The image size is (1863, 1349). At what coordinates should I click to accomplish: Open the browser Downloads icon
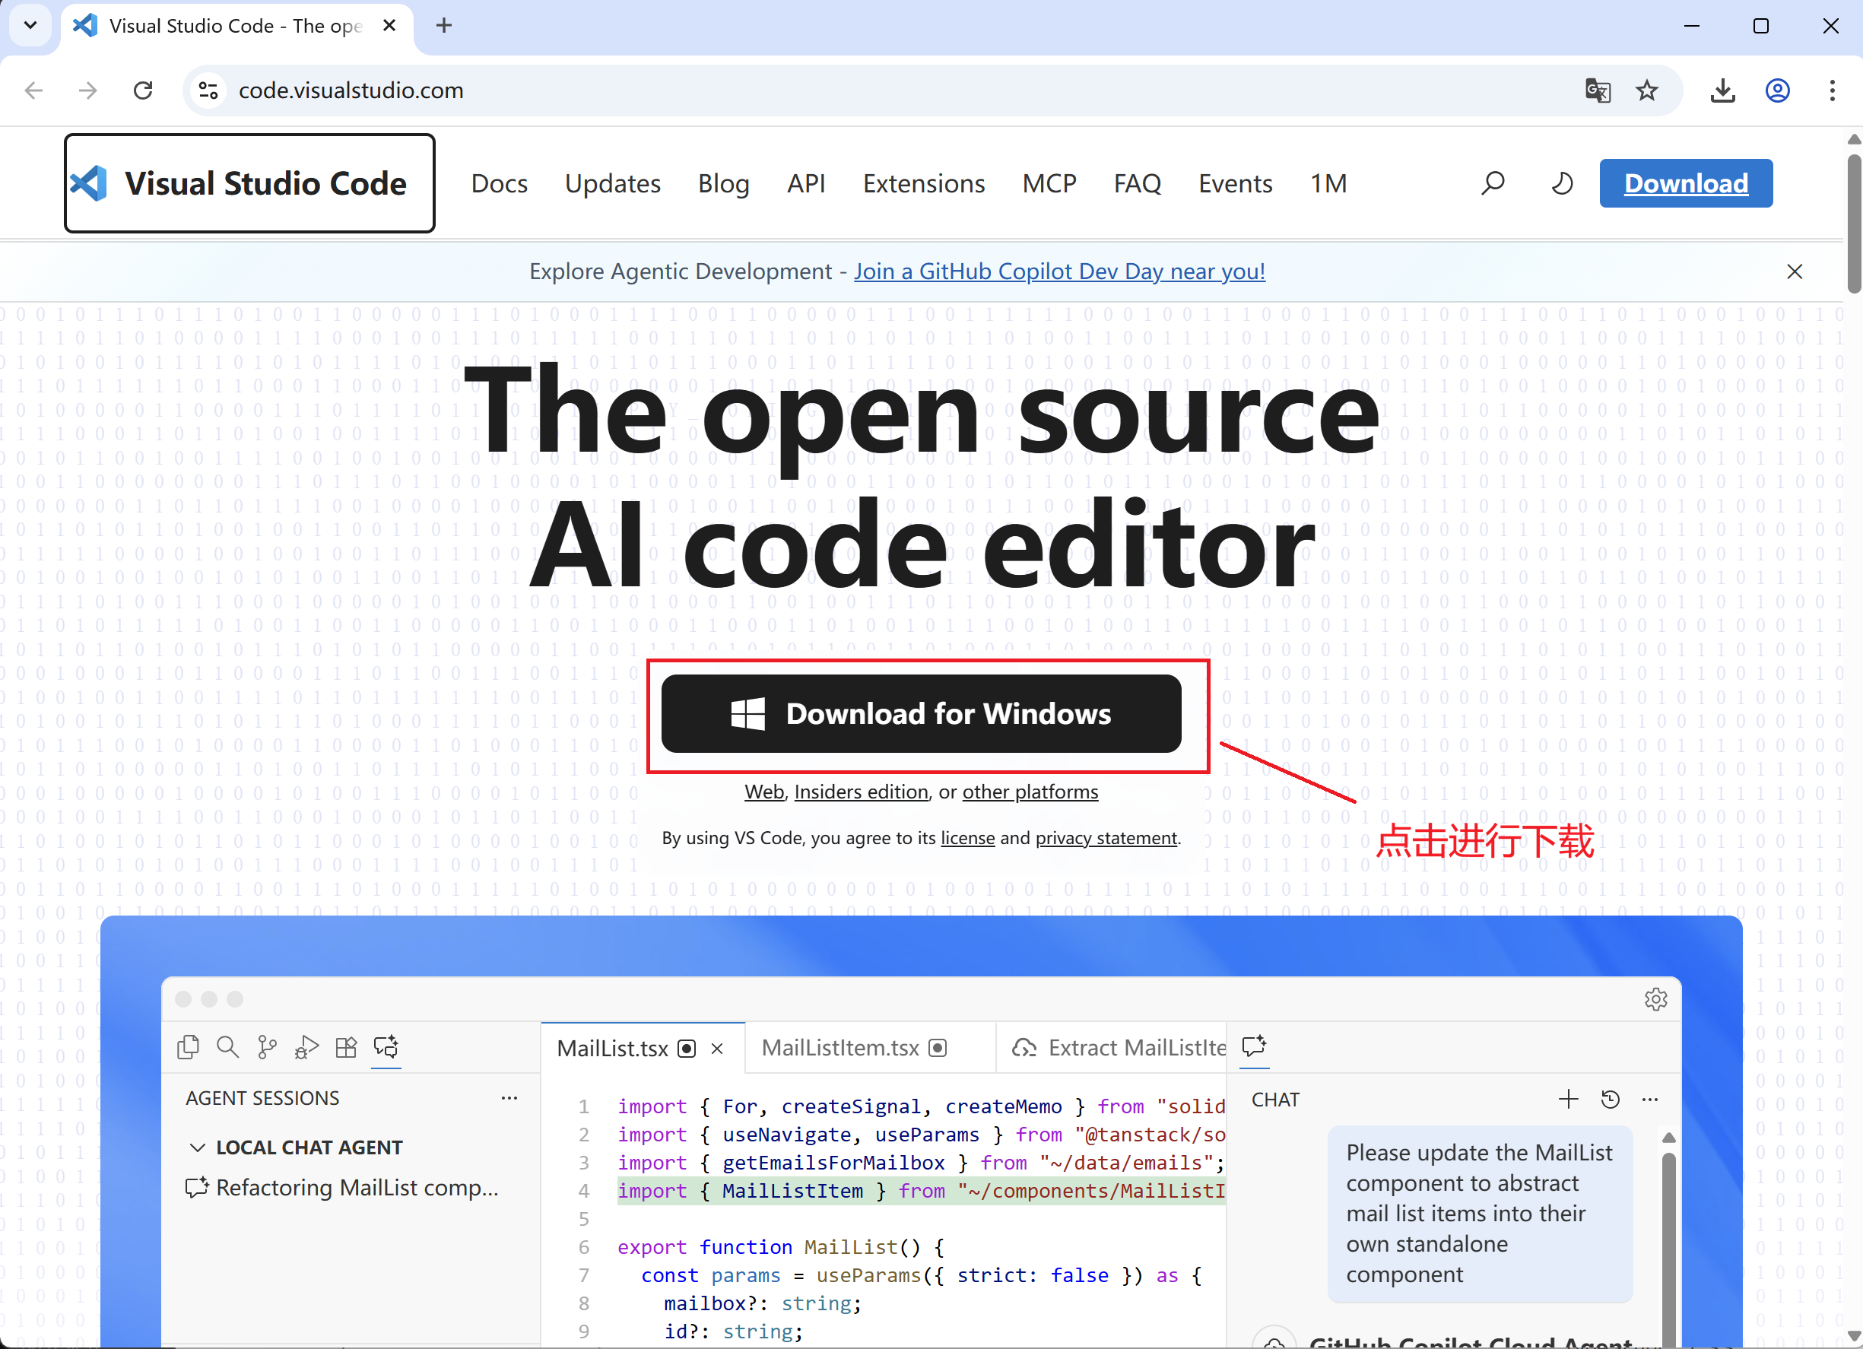[1722, 90]
